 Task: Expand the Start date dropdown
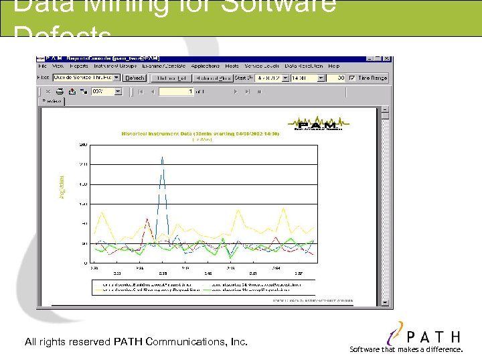[x=285, y=78]
